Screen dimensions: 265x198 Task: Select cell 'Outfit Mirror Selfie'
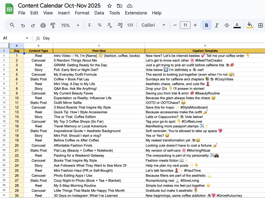[99, 103]
